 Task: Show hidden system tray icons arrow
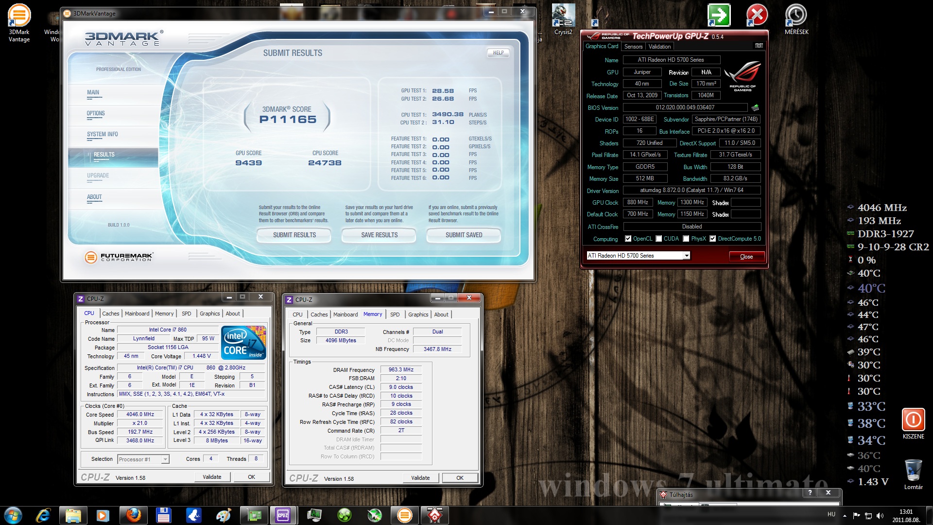click(845, 515)
